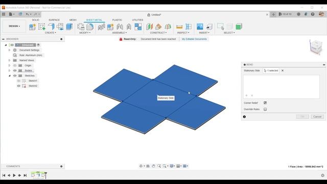Viewport: 327px width, 184px height.
Task: Open notifications bell icon
Action: coord(306,14)
